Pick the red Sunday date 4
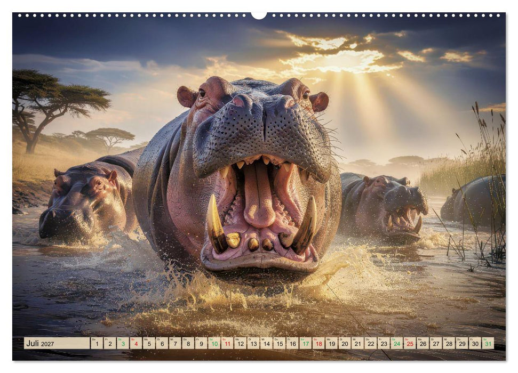 coord(136,343)
